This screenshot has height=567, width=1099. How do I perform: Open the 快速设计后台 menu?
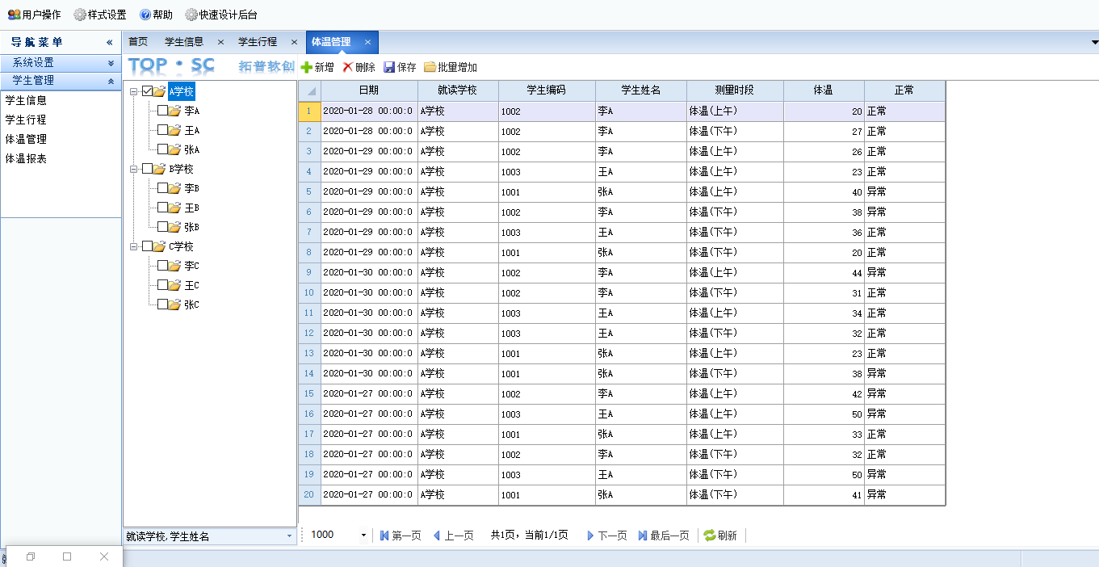(221, 15)
